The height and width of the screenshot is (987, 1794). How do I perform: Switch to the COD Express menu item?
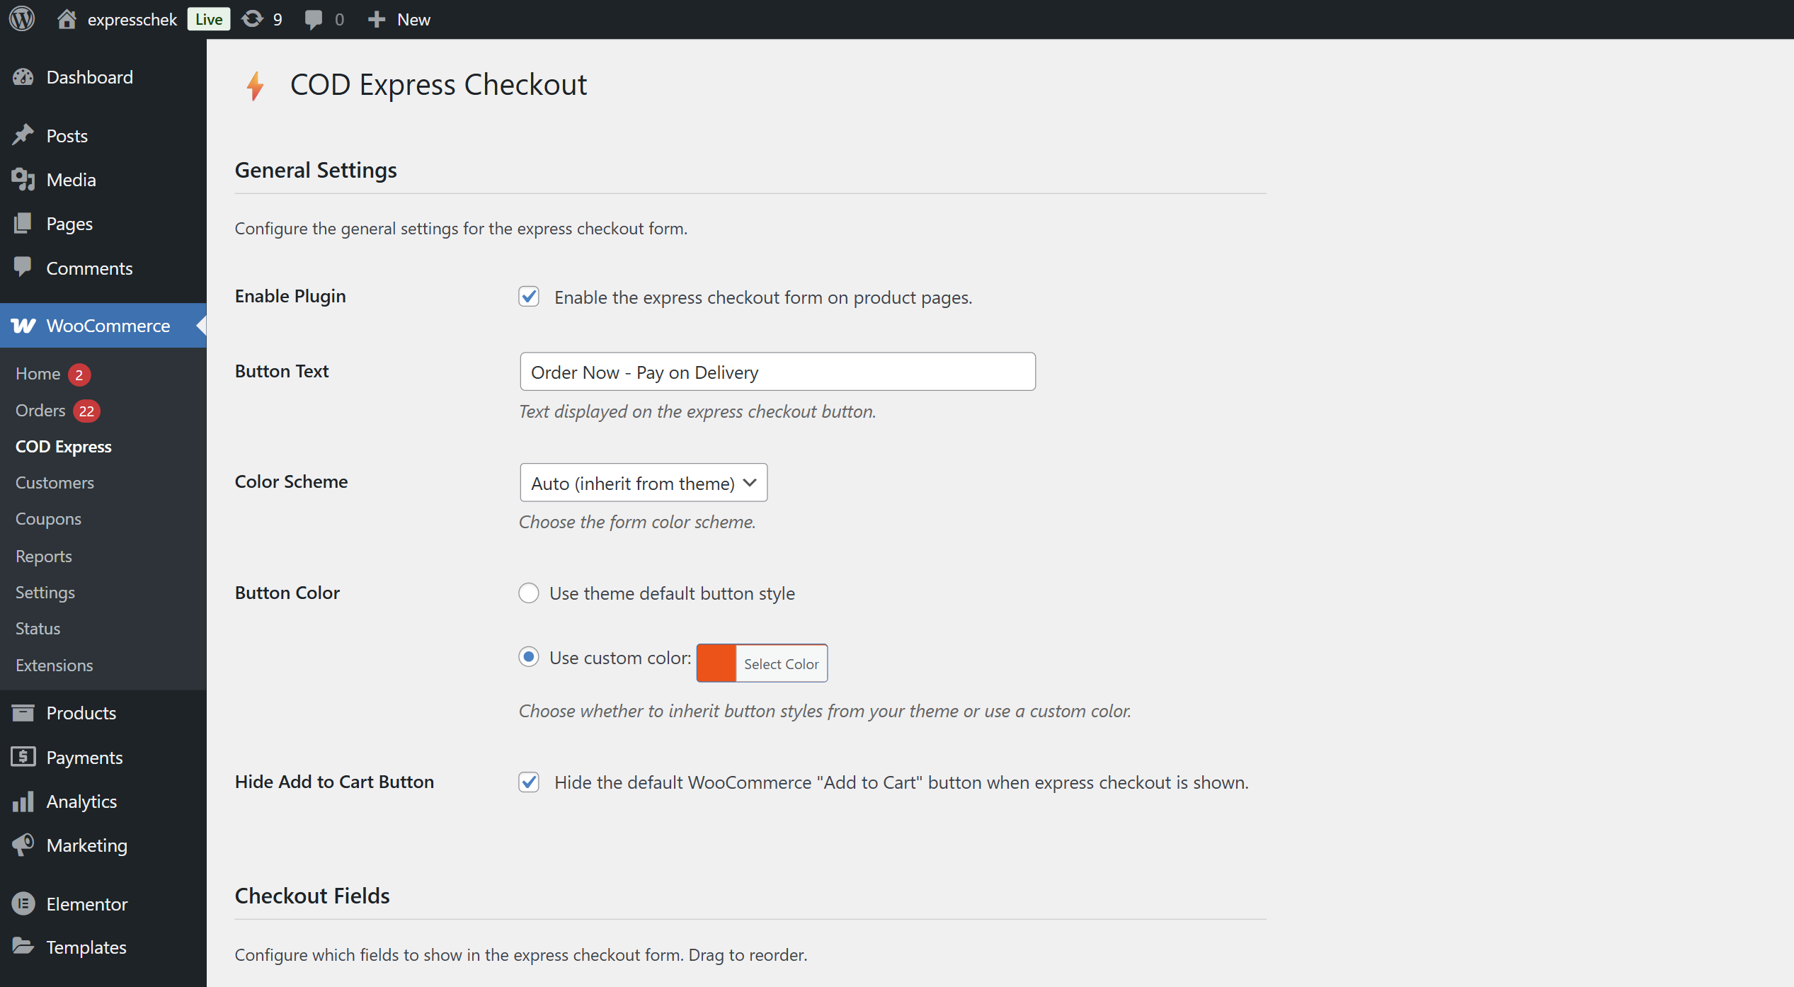pyautogui.click(x=63, y=446)
